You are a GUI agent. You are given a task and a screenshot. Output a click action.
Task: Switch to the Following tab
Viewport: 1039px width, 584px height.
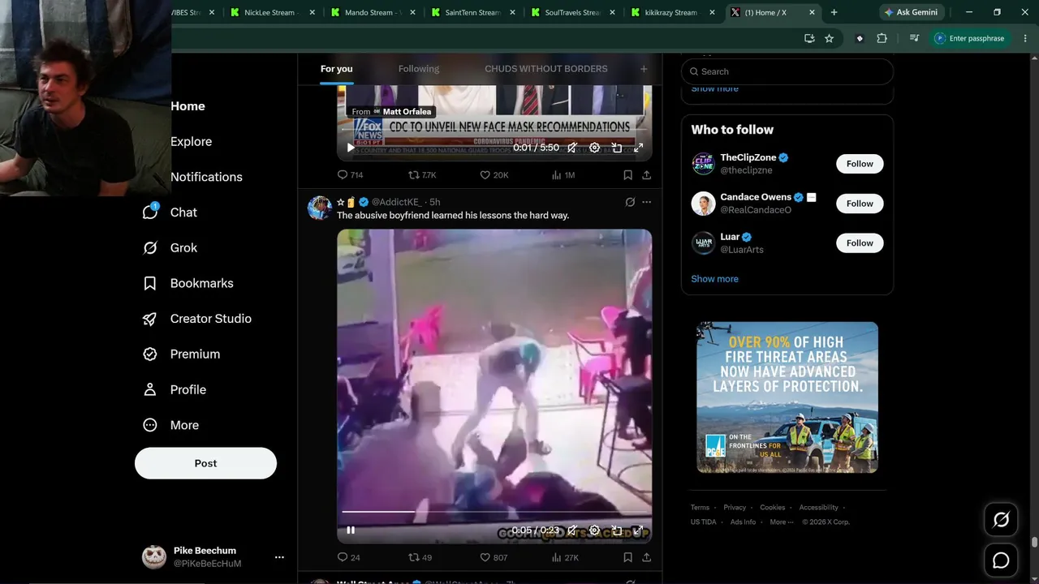(419, 69)
